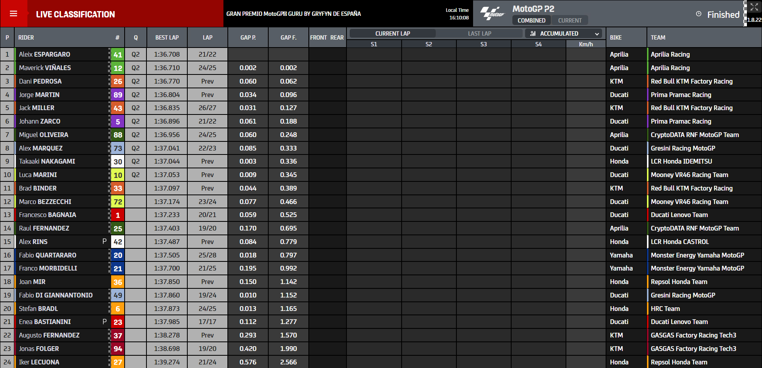Click the TEAM column header
The height and width of the screenshot is (368, 762).
click(x=658, y=38)
